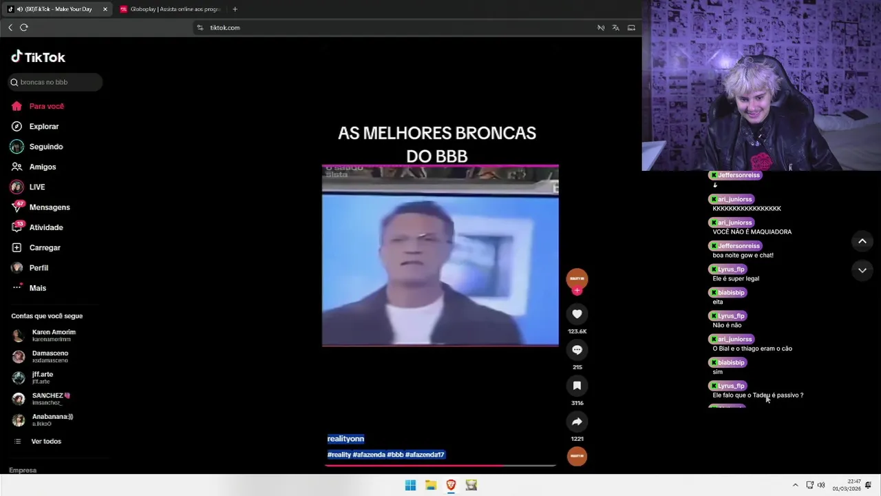Viewport: 881px width, 496px height.
Task: Open Mensagens from the sidebar
Action: (41, 207)
